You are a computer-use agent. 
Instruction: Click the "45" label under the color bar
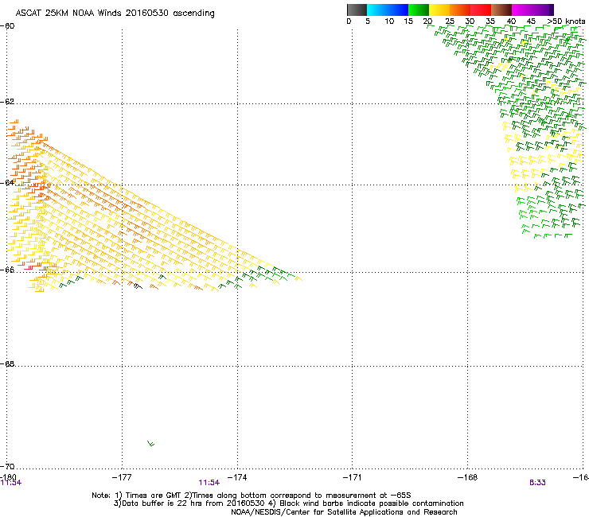click(531, 21)
